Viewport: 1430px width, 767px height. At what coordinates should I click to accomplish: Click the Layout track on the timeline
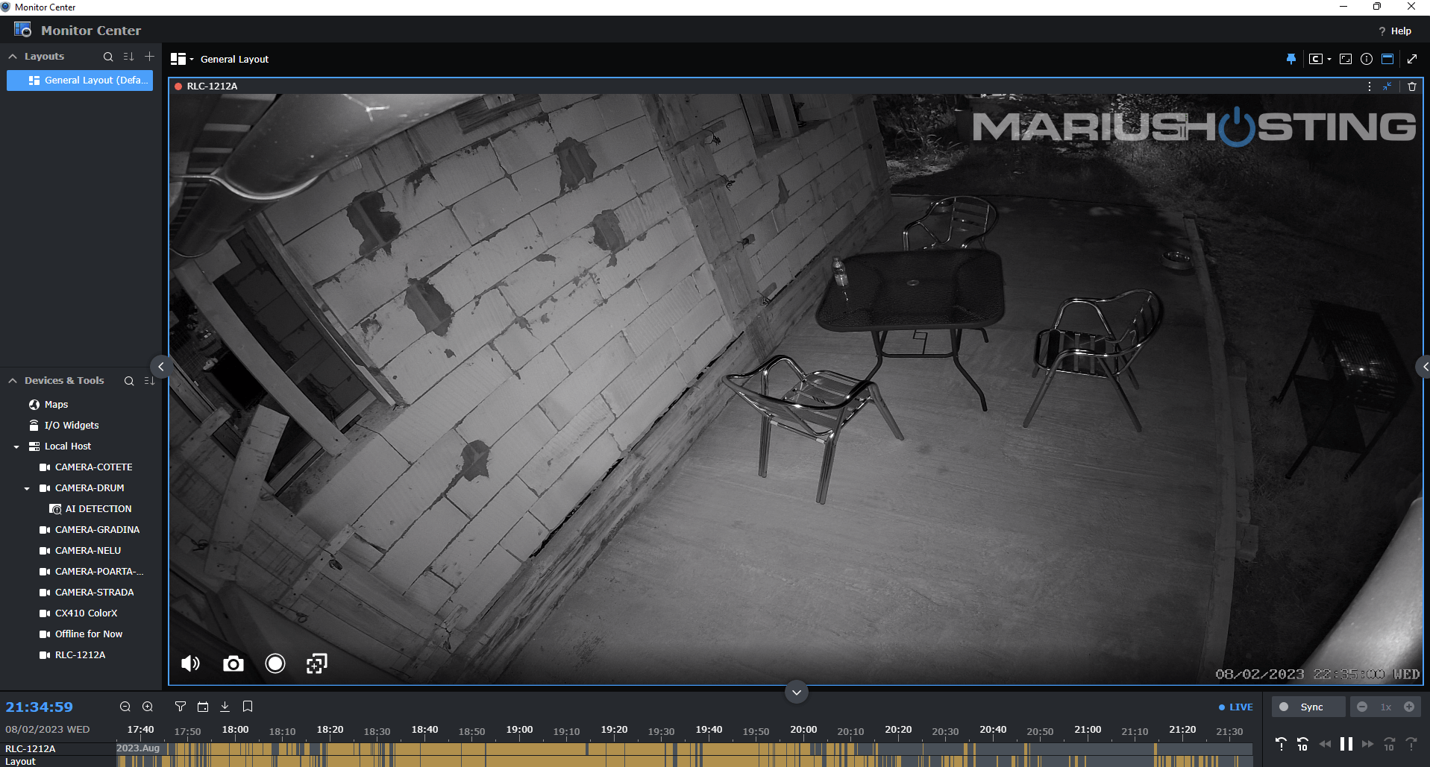click(x=686, y=761)
